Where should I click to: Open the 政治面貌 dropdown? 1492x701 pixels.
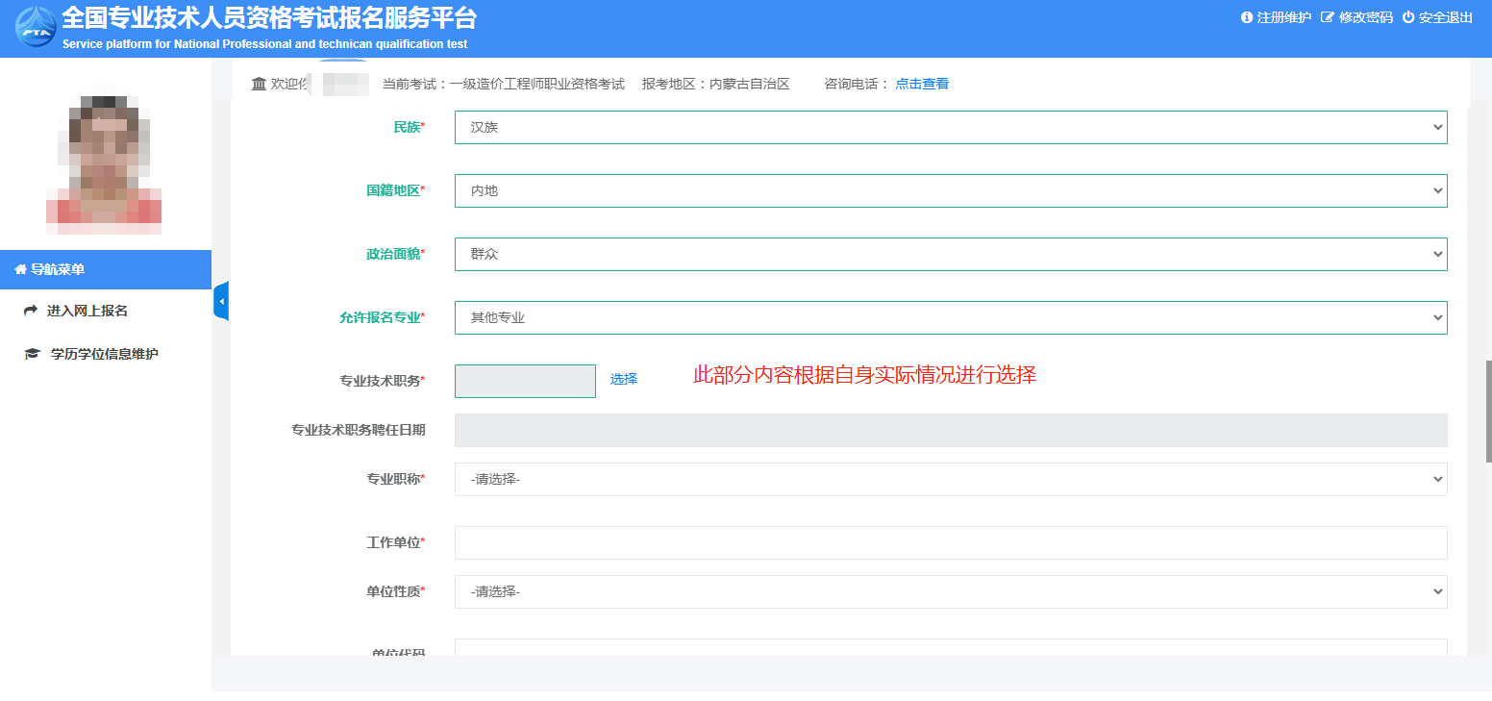[950, 255]
